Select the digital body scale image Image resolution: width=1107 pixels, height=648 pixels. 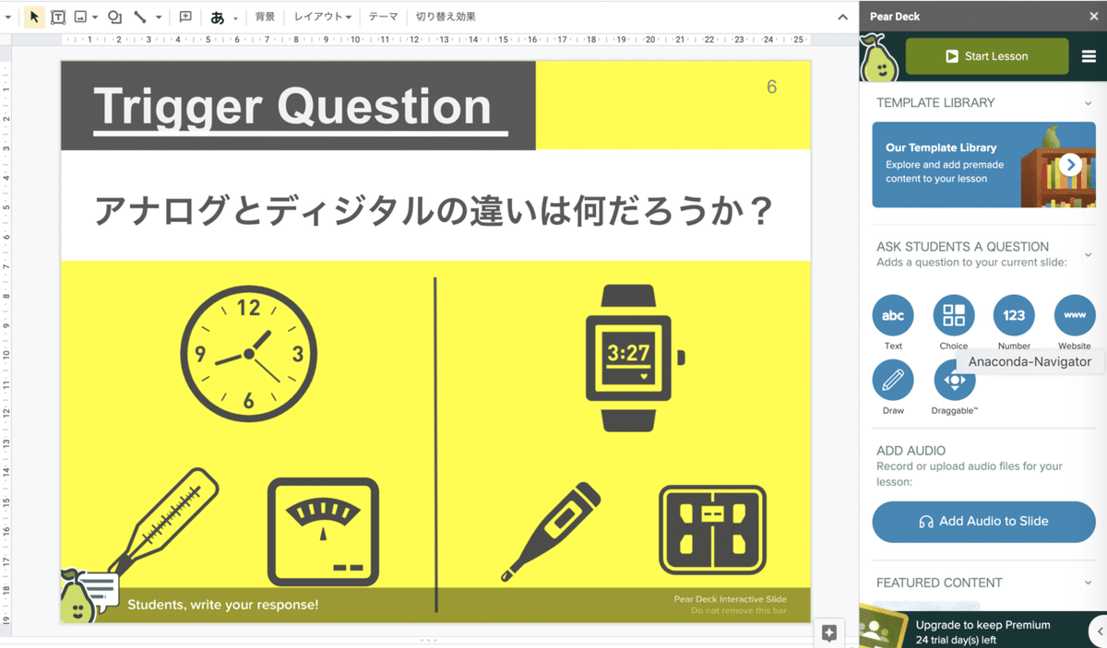click(x=713, y=530)
